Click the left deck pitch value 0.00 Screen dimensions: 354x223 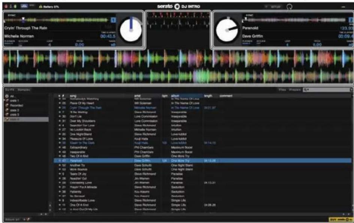(x=79, y=45)
